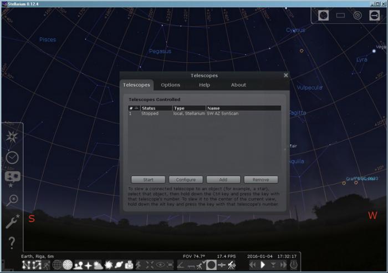388x273 pixels.
Task: Open configuration wrench icon in sidebar
Action: pos(12,221)
